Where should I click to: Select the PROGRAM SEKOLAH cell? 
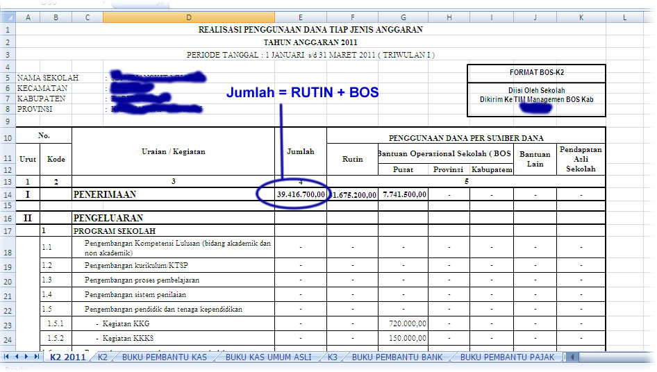174,231
